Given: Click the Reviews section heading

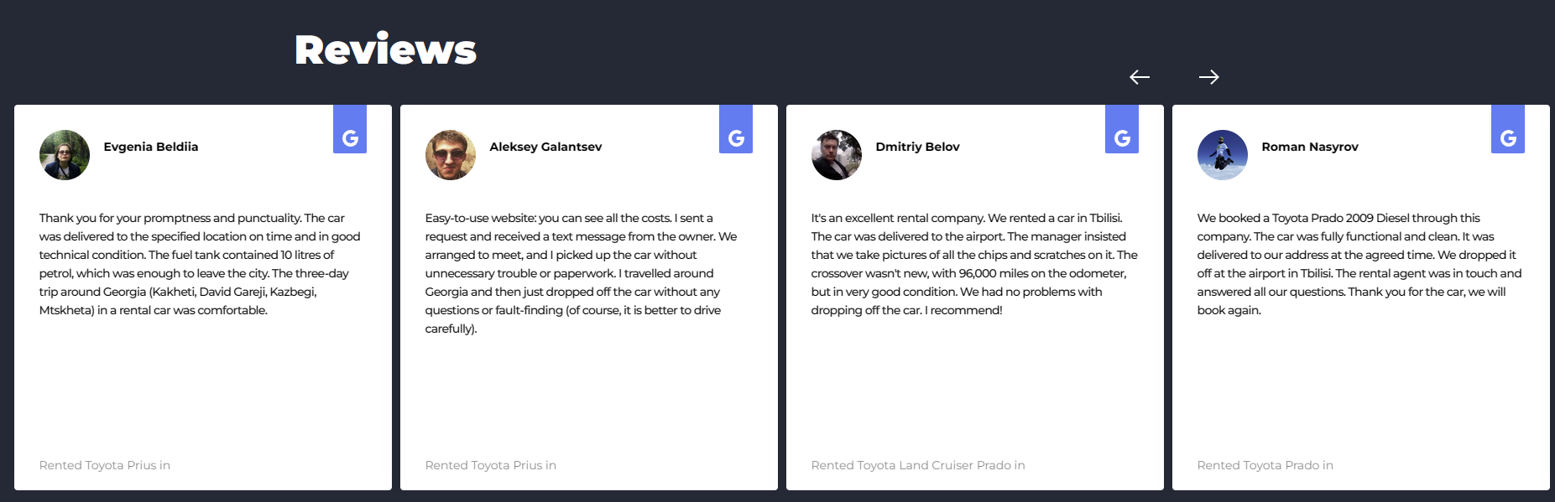Looking at the screenshot, I should pyautogui.click(x=385, y=49).
